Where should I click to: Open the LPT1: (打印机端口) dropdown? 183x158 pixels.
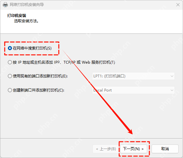point(133,76)
